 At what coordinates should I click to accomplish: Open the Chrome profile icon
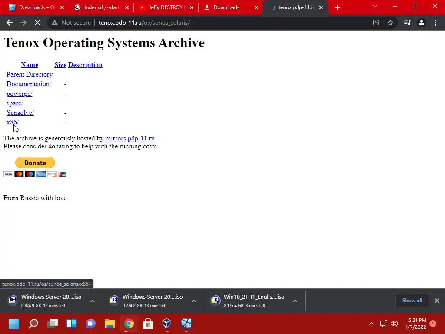point(422,23)
